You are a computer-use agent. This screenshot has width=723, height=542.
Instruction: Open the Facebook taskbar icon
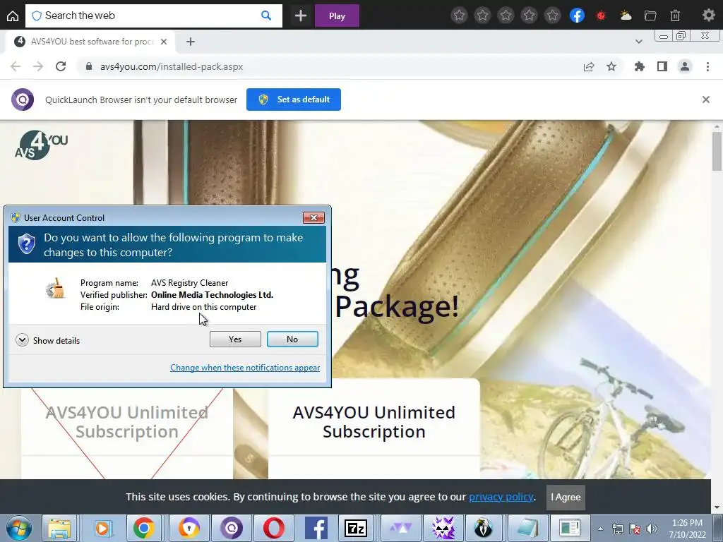click(316, 528)
